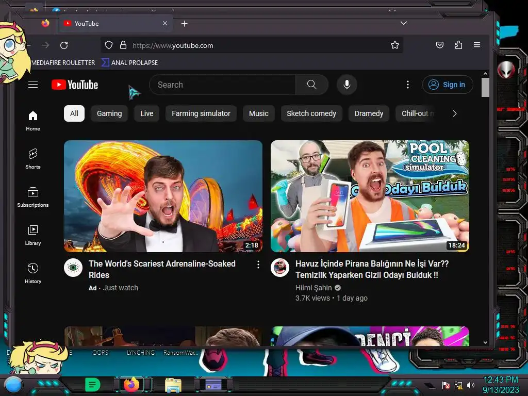Screen dimensions: 528x396
Task: Click the YouTube search field
Action: click(222, 85)
